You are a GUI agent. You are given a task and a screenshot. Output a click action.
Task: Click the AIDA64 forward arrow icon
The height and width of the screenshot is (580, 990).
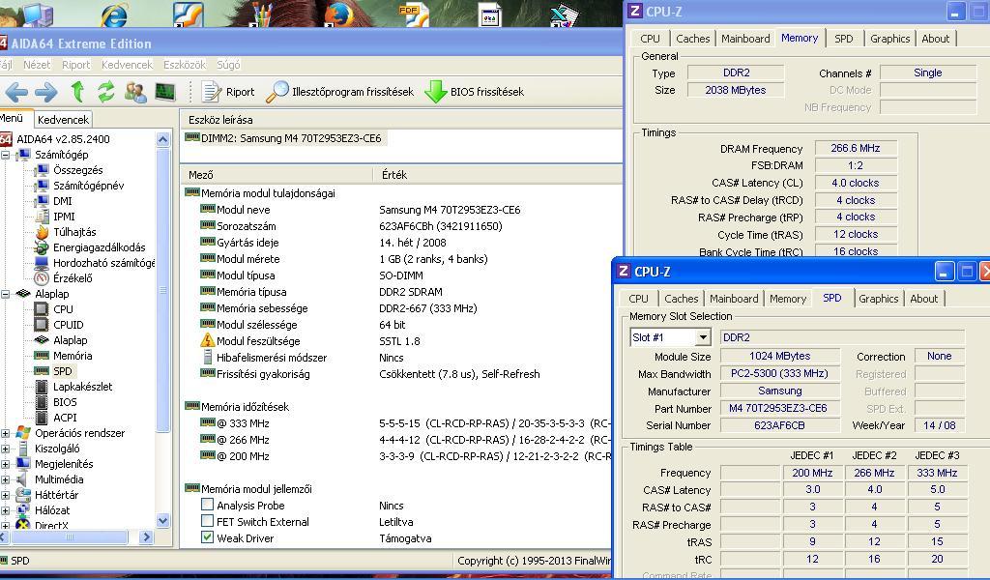click(45, 92)
